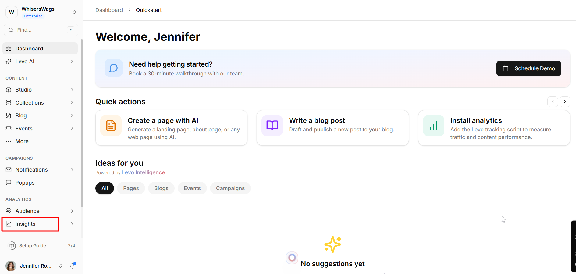The height and width of the screenshot is (274, 576).
Task: Click the green analytics bar chart icon
Action: tap(433, 126)
